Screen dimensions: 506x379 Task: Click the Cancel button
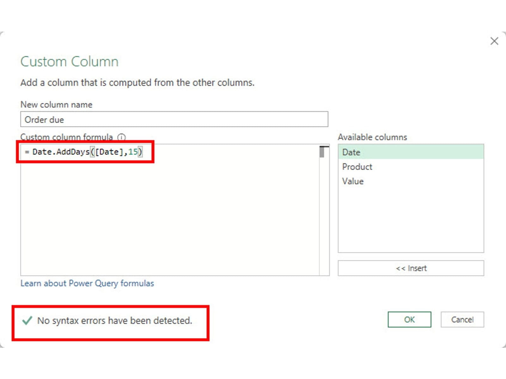[x=462, y=320]
